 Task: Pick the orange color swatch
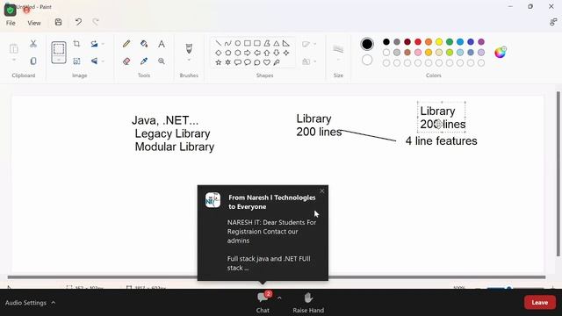(x=429, y=42)
